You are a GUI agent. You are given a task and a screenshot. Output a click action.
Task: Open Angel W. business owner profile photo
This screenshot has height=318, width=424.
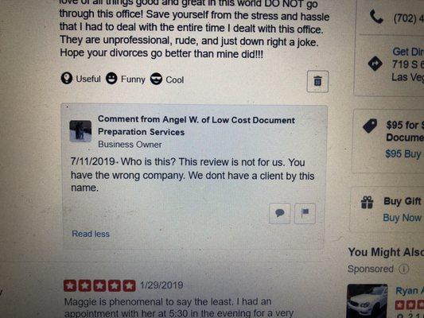[x=80, y=131]
